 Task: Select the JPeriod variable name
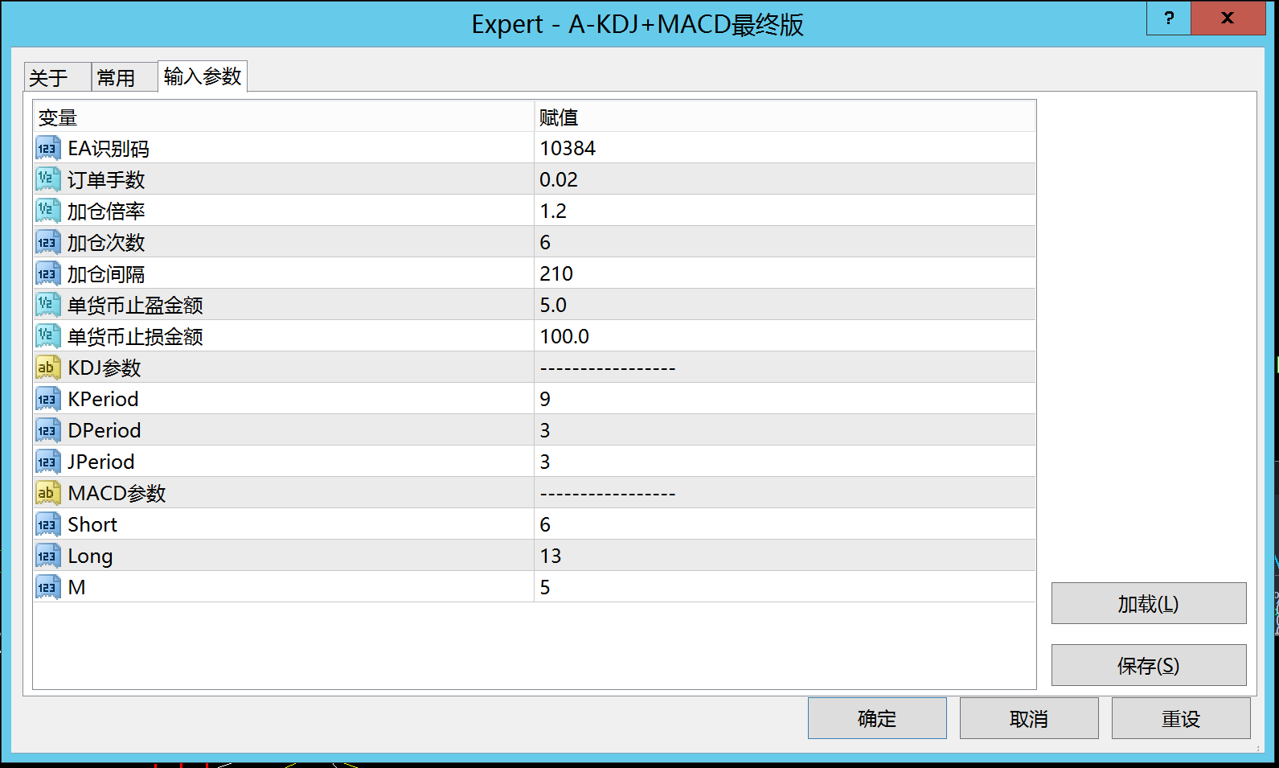pyautogui.click(x=101, y=462)
